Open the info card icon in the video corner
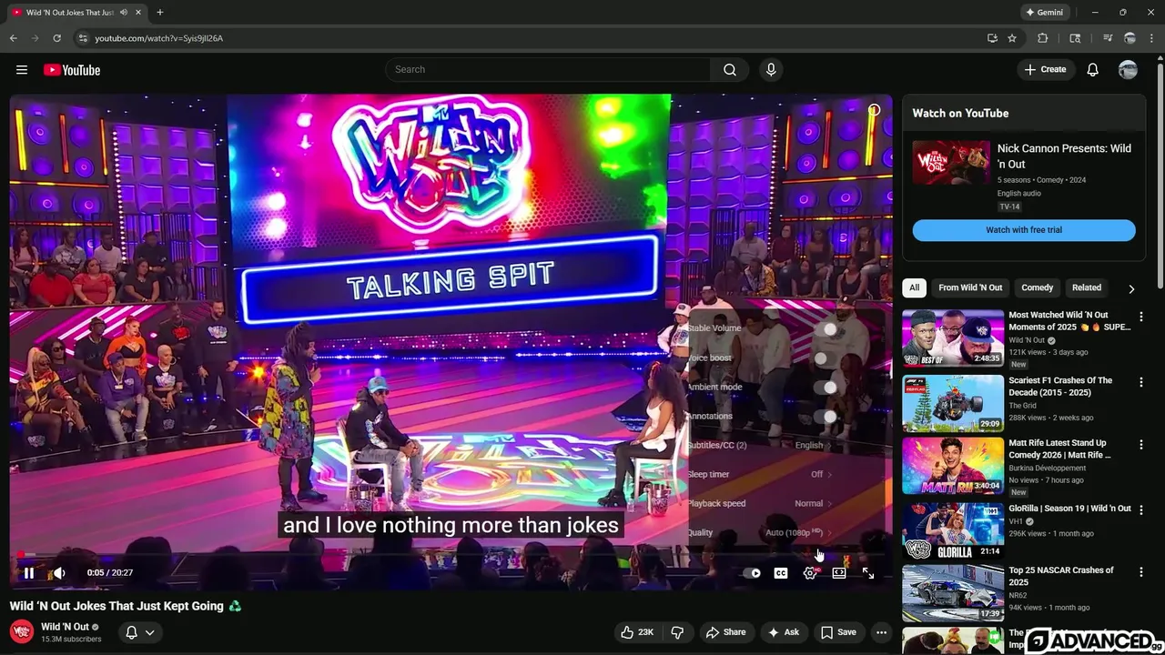Screen dimensions: 1165x655 pyautogui.click(x=874, y=110)
